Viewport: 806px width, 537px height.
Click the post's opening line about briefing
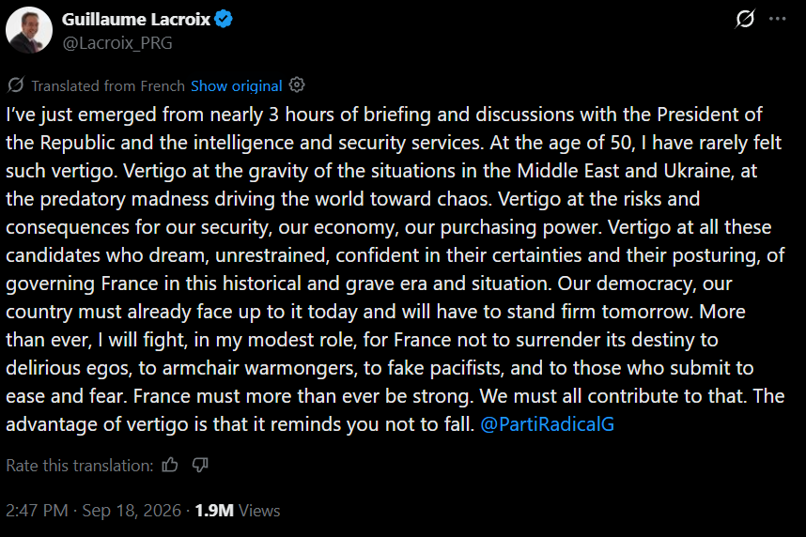pos(384,115)
